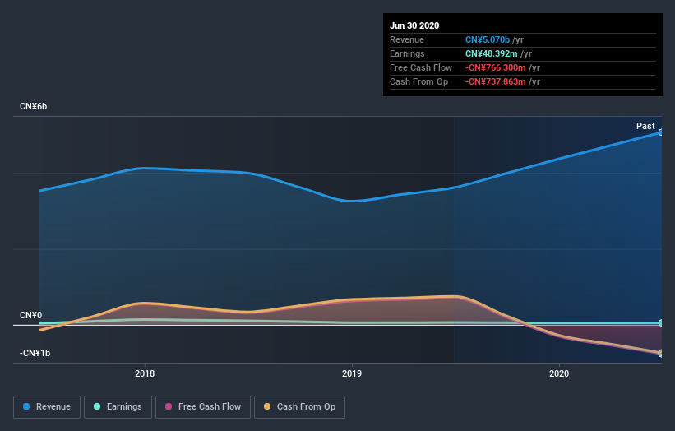Toggle the Revenue series in the legend
The width and height of the screenshot is (675, 431).
pos(47,407)
